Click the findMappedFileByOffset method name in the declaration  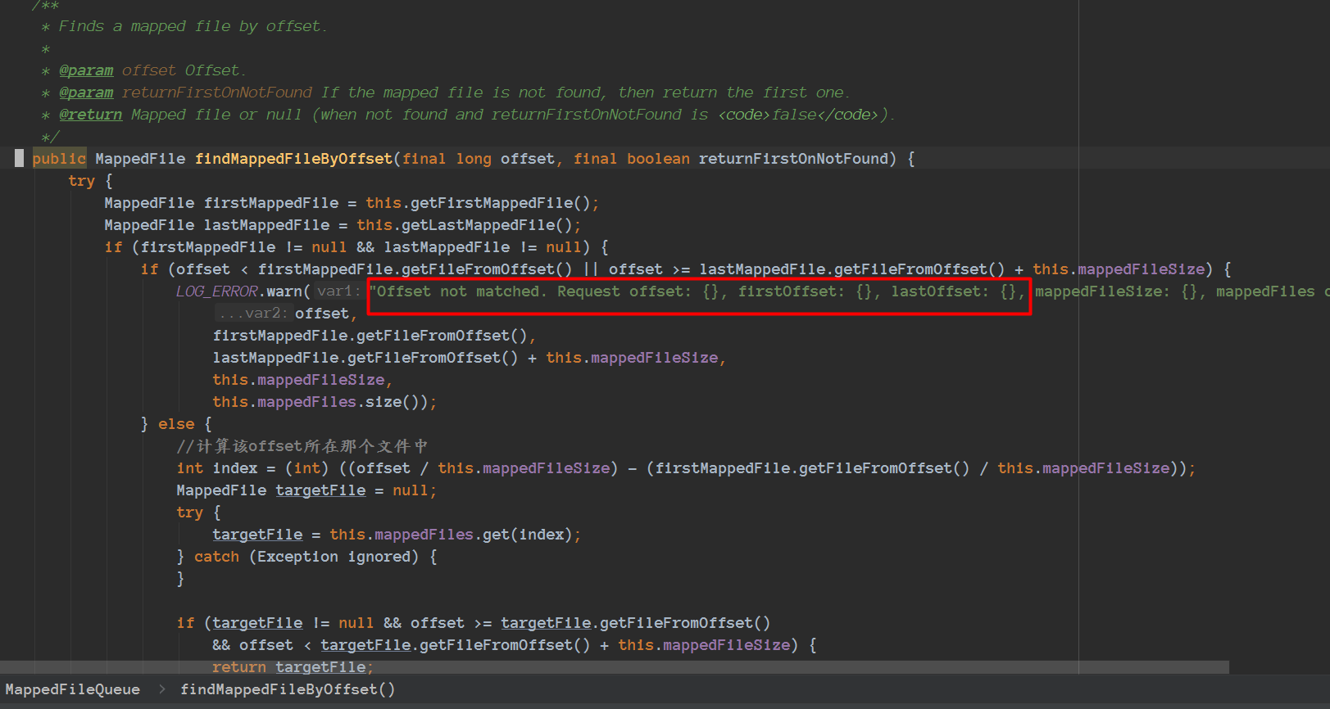click(294, 159)
